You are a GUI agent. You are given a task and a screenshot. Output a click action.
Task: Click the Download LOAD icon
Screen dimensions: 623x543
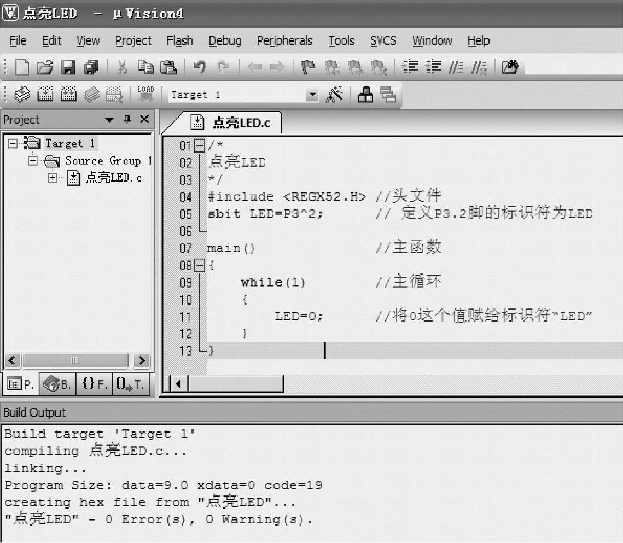click(146, 95)
